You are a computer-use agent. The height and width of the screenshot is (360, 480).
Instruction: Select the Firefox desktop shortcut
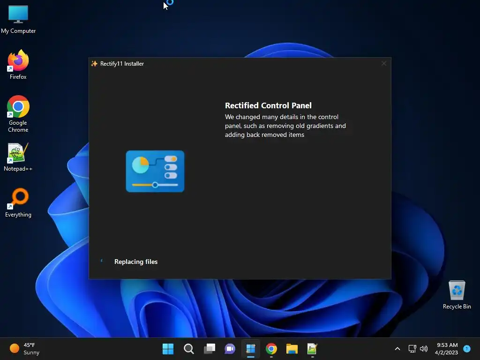[x=18, y=65]
